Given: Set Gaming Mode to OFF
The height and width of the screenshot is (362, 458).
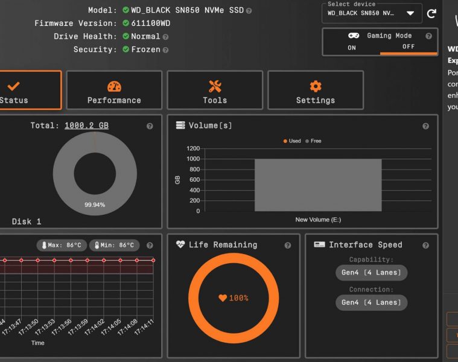Looking at the screenshot, I should [x=409, y=46].
